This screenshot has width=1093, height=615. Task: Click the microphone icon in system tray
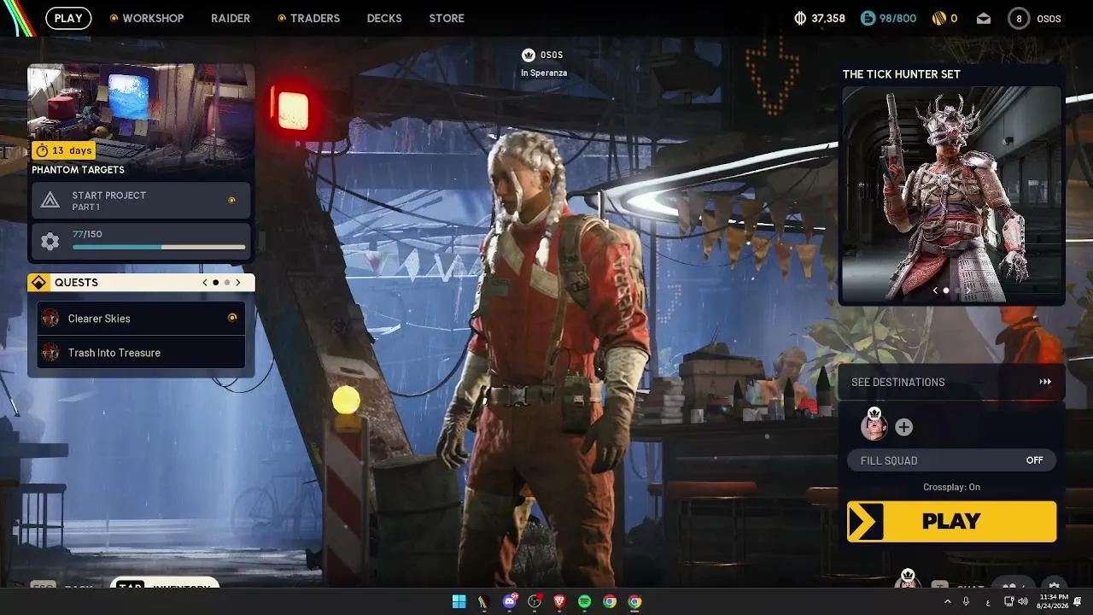pos(966,601)
